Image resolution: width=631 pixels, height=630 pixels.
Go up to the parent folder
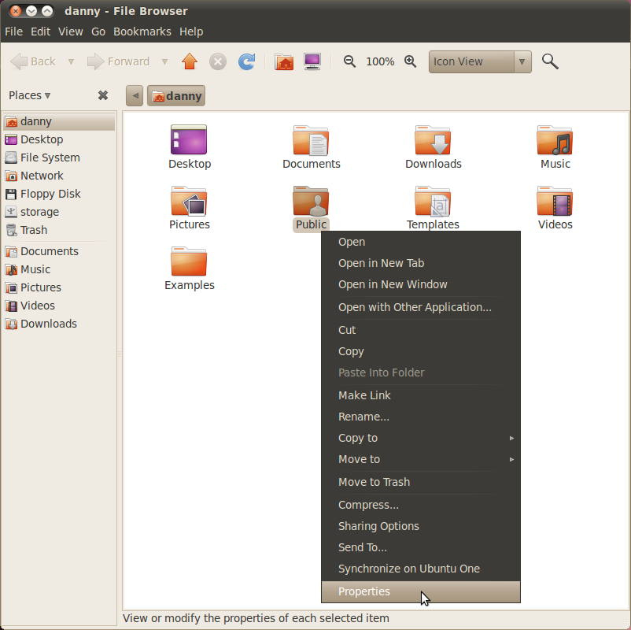click(x=189, y=61)
